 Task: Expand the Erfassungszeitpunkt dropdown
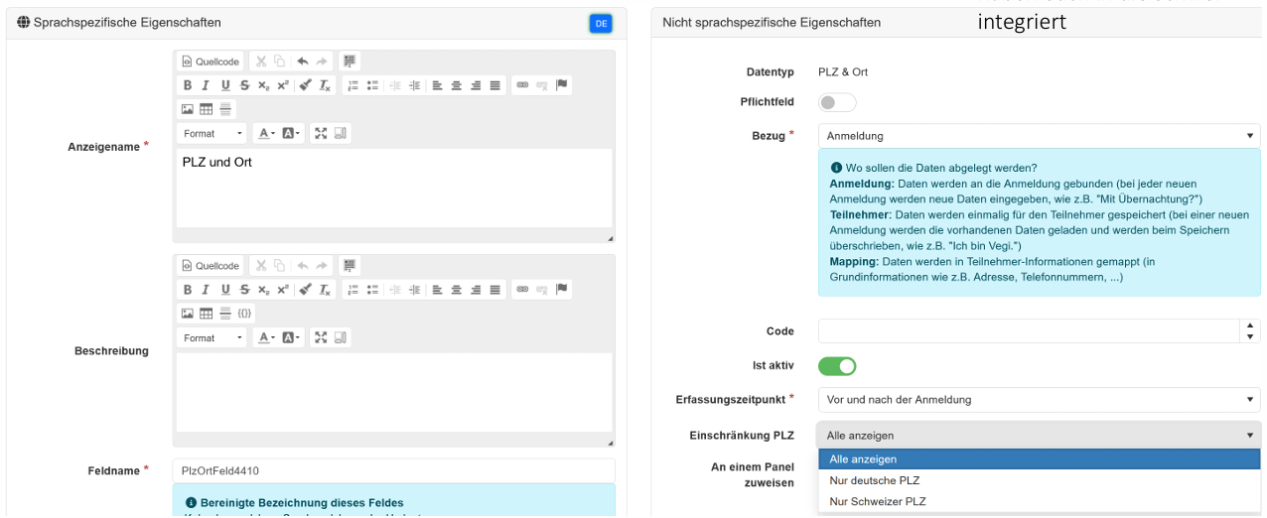click(1039, 400)
